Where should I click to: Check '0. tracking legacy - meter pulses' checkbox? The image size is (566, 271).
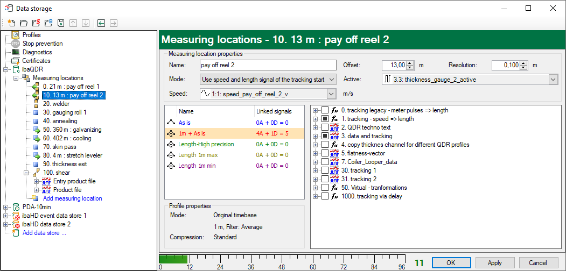pos(325,110)
